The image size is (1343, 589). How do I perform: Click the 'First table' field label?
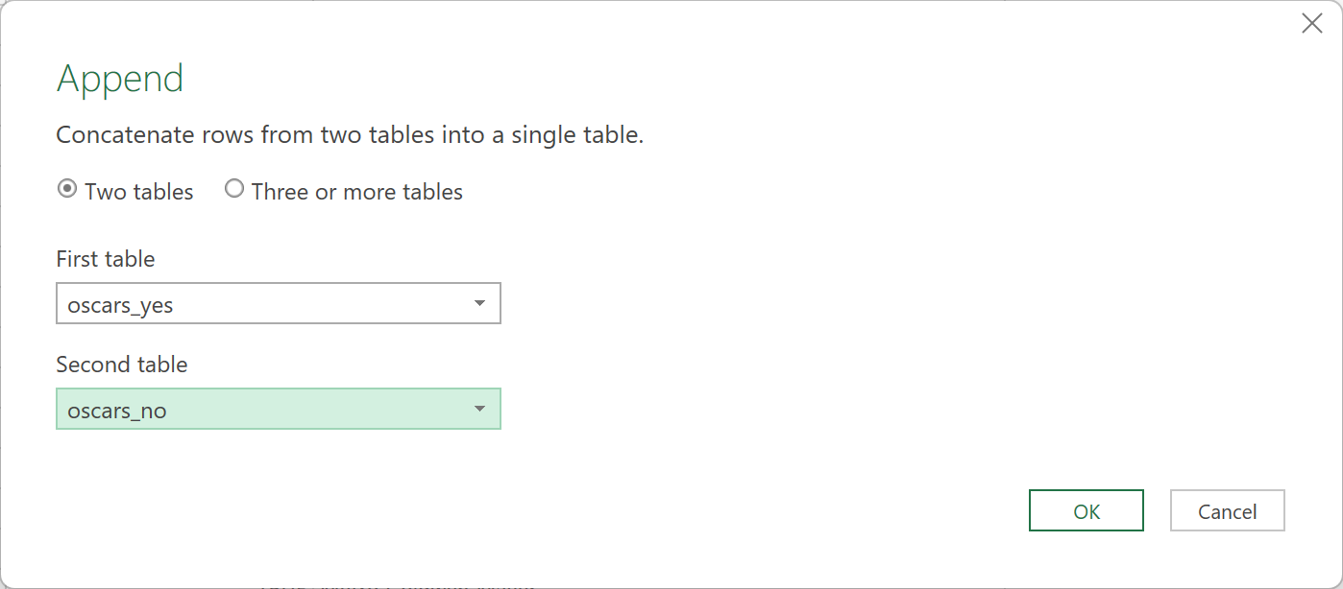[x=106, y=259]
